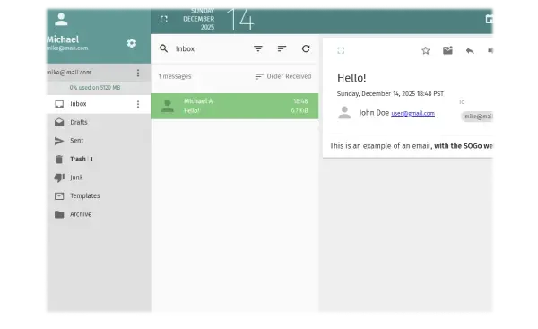Click Order Received sort dropdown
The image size is (538, 329).
283,76
